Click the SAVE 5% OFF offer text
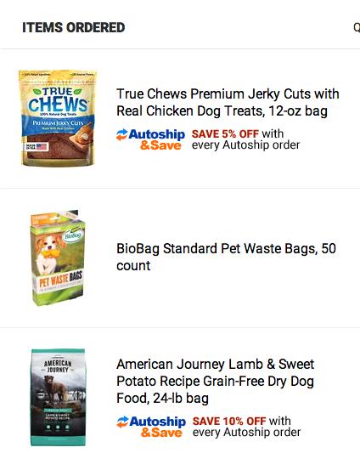 click(x=225, y=133)
